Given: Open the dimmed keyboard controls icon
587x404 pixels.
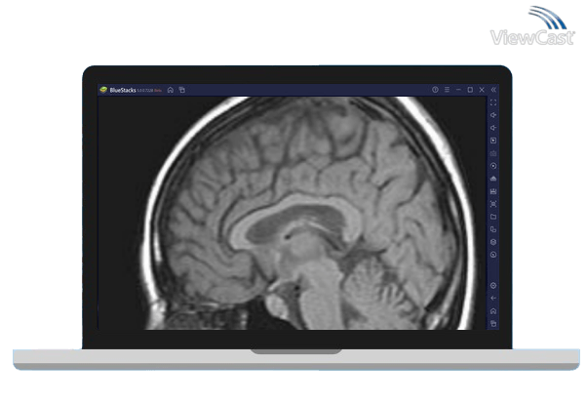Looking at the screenshot, I should pyautogui.click(x=493, y=153).
